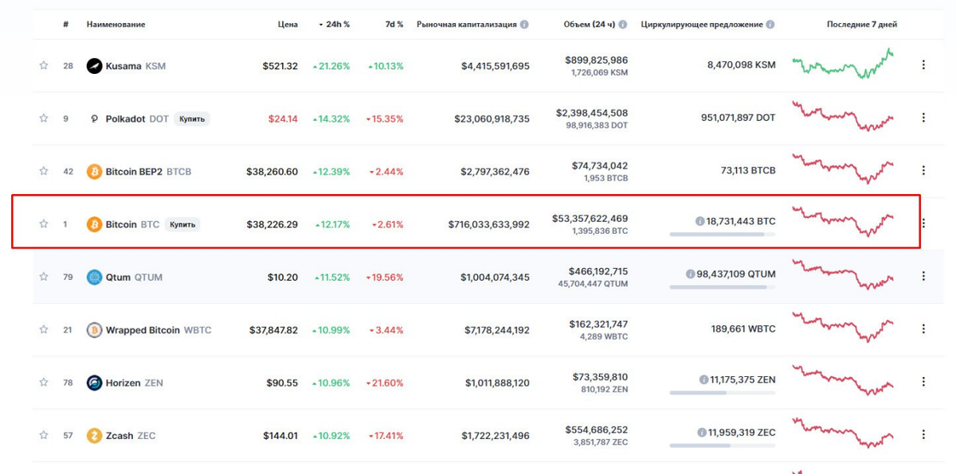Screen dimensions: 956x474
Task: Open the three-dot menu for Horizen
Action: pyautogui.click(x=923, y=382)
